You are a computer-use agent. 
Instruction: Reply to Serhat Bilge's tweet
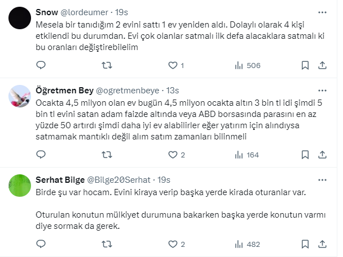tap(41, 244)
